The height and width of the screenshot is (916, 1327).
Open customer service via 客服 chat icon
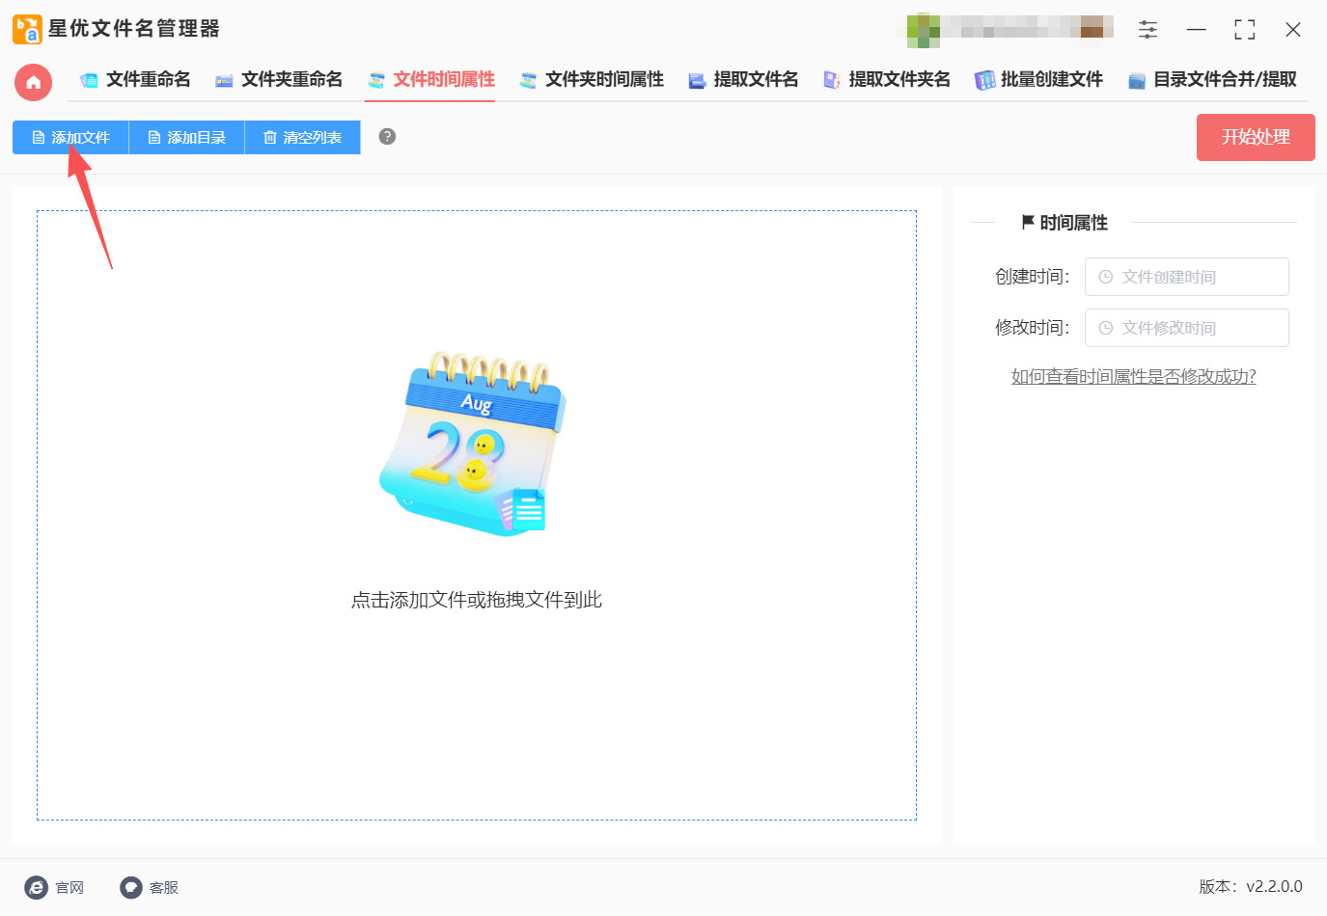pos(129,887)
